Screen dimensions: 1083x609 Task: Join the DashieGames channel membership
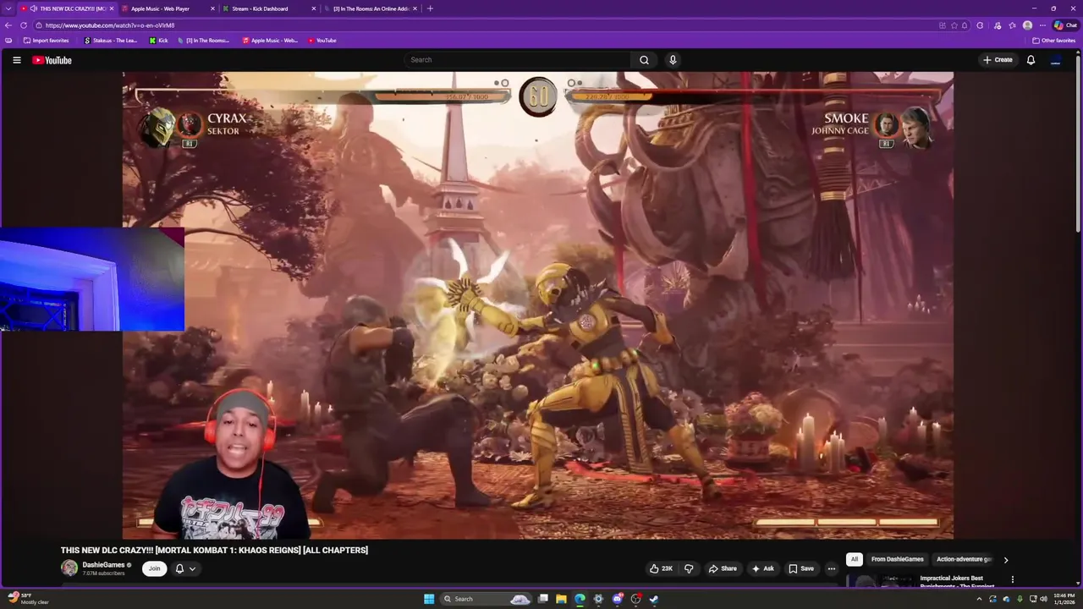pyautogui.click(x=154, y=568)
